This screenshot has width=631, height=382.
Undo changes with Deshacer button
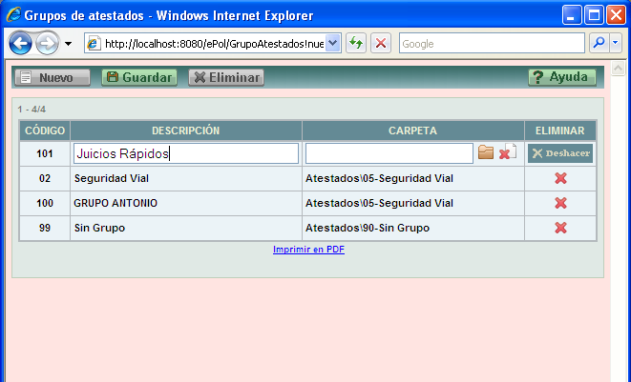(x=560, y=153)
